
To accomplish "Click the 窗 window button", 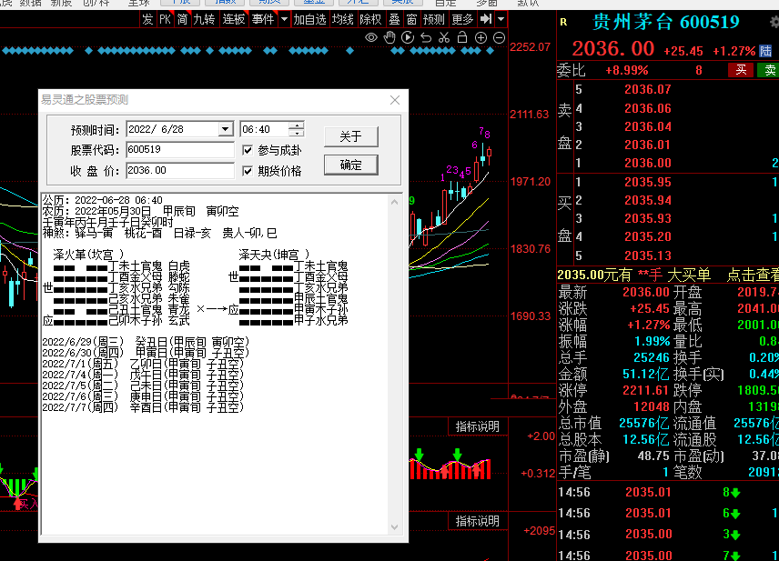I will pos(412,19).
